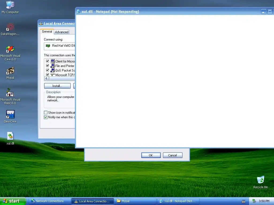Image resolution: width=274 pixels, height=205 pixels.
Task: Enable Show icon in notification area checkbox
Action: click(x=45, y=113)
